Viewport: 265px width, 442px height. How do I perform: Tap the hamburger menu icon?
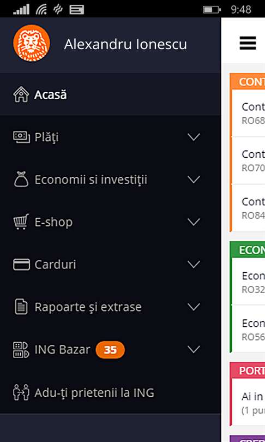click(x=248, y=43)
